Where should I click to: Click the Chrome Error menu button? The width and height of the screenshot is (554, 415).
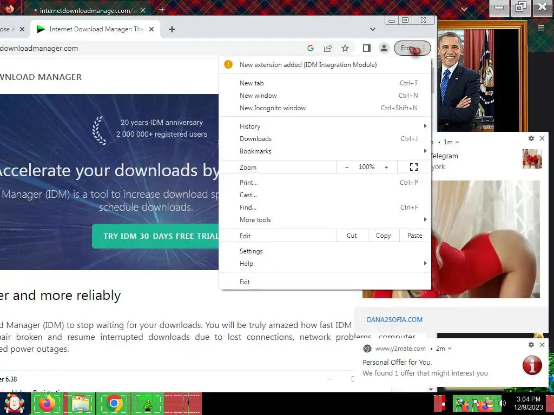(x=412, y=48)
